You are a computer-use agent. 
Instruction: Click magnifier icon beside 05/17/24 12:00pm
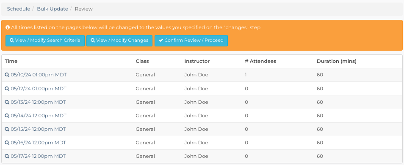(7, 156)
